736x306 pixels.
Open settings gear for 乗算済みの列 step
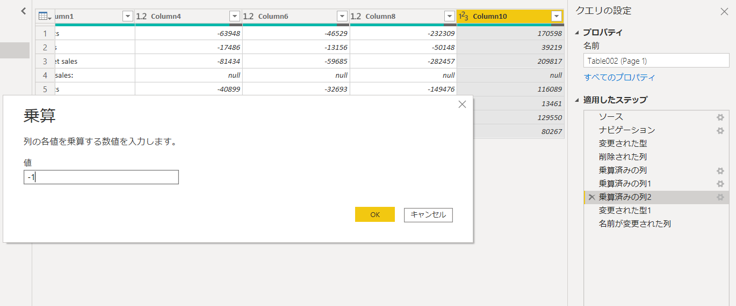coord(720,170)
